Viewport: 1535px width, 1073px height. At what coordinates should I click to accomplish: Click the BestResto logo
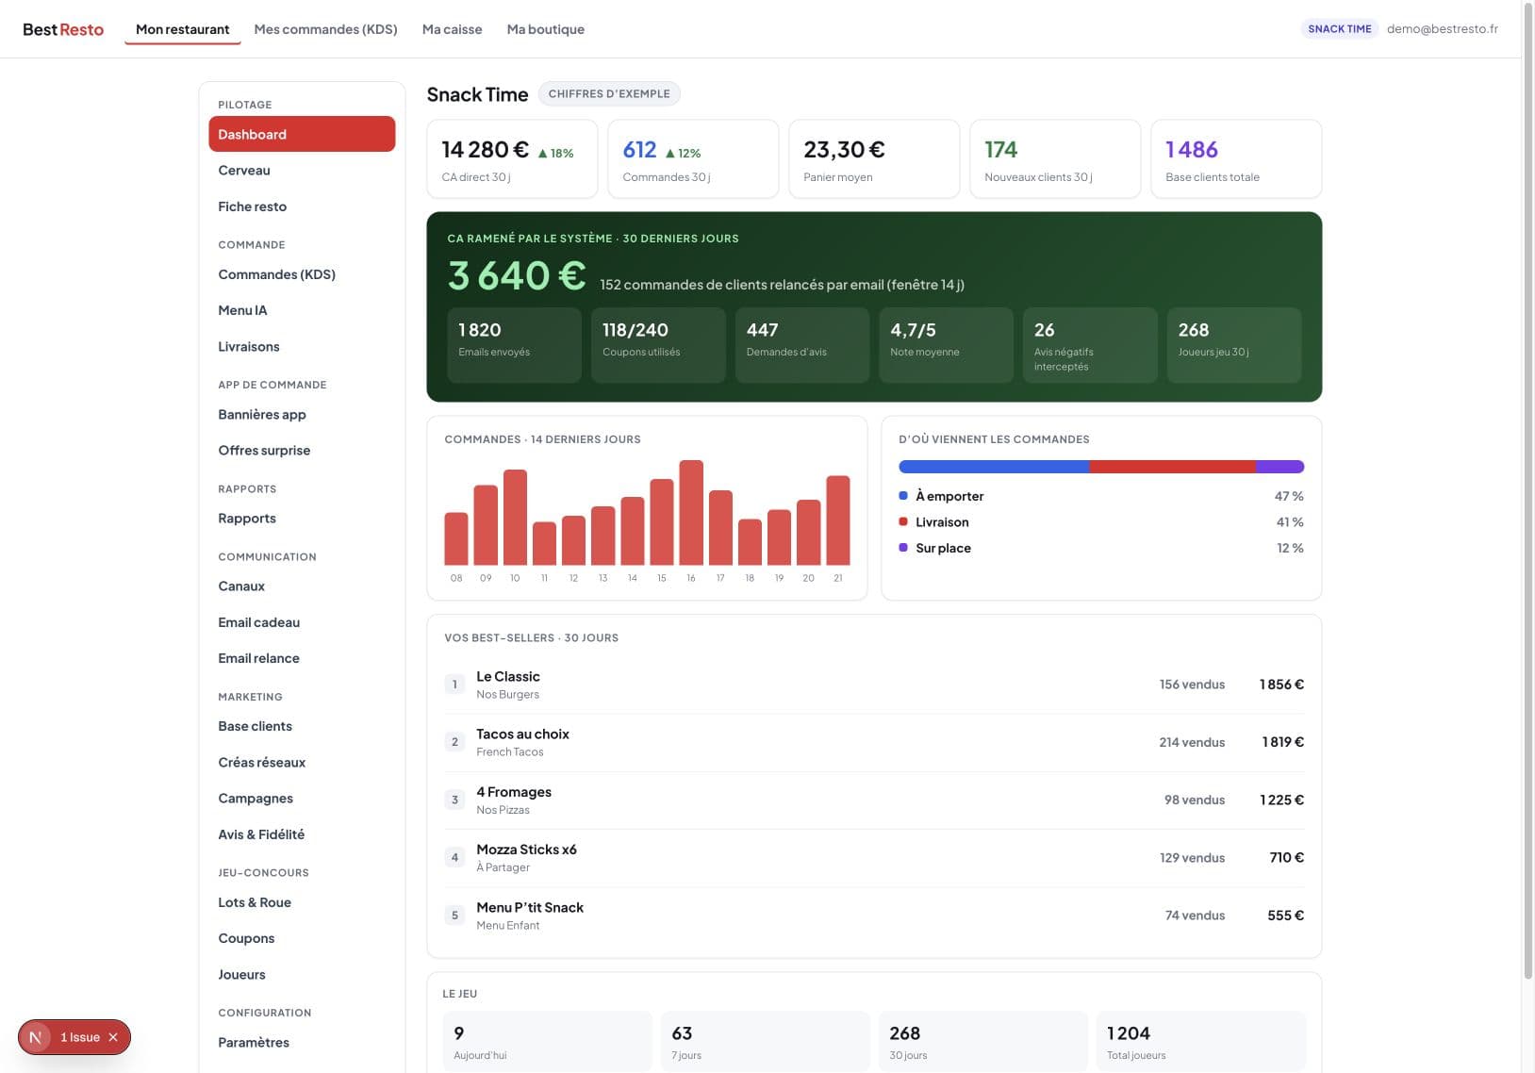click(x=63, y=29)
